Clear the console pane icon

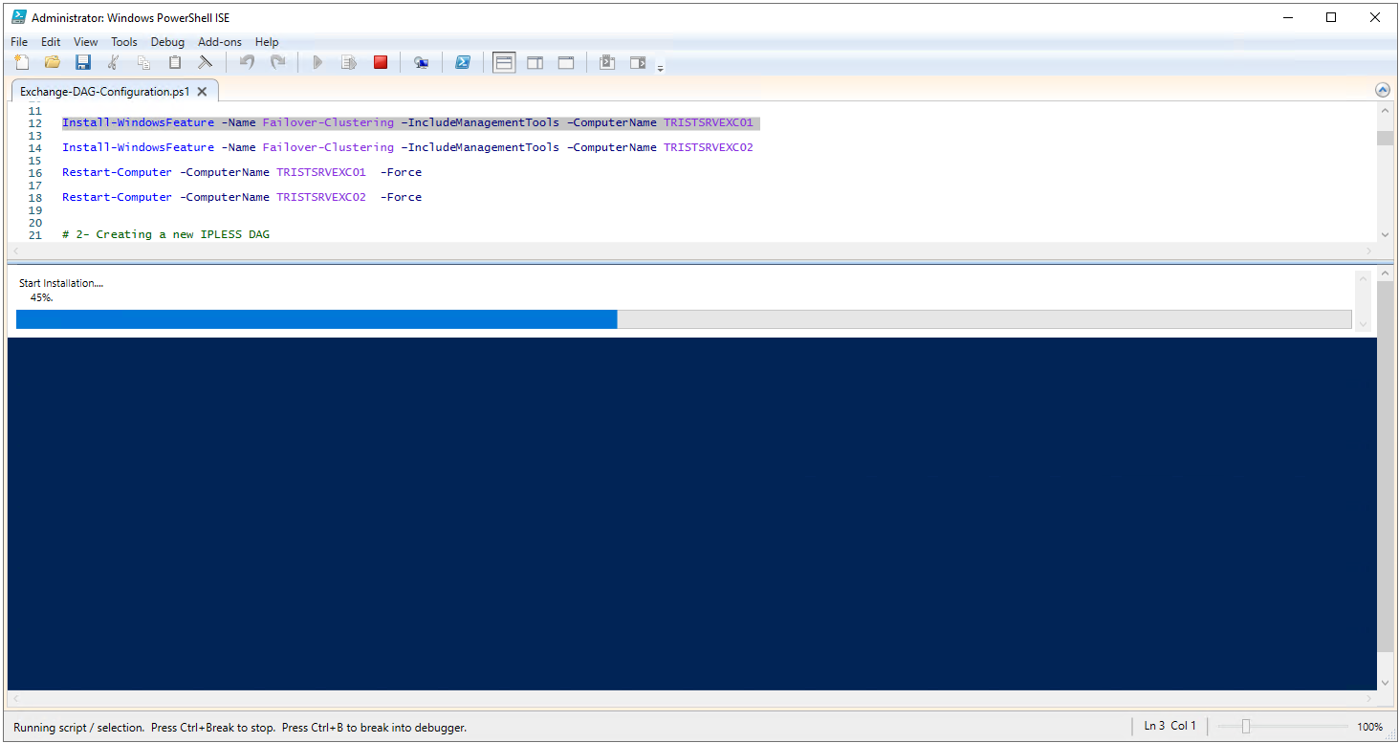205,62
